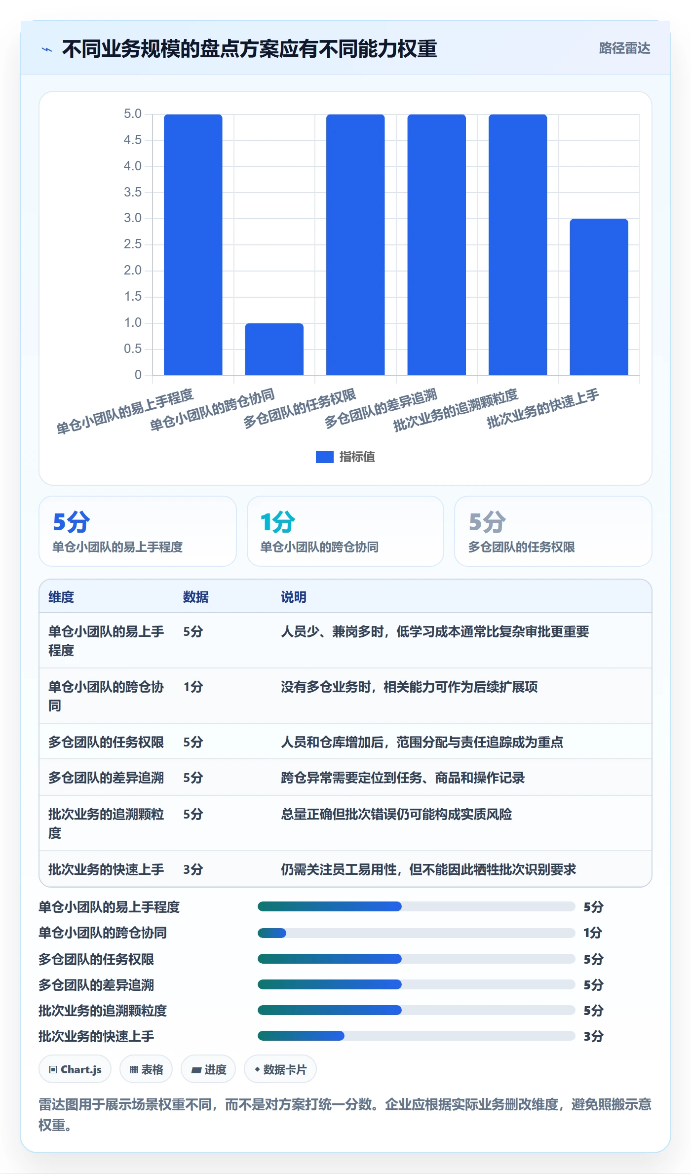The width and height of the screenshot is (691, 1174).
Task: Click the 表格 tag chip
Action: click(146, 1069)
